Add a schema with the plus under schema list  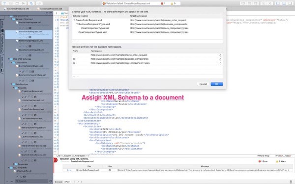click(74, 42)
